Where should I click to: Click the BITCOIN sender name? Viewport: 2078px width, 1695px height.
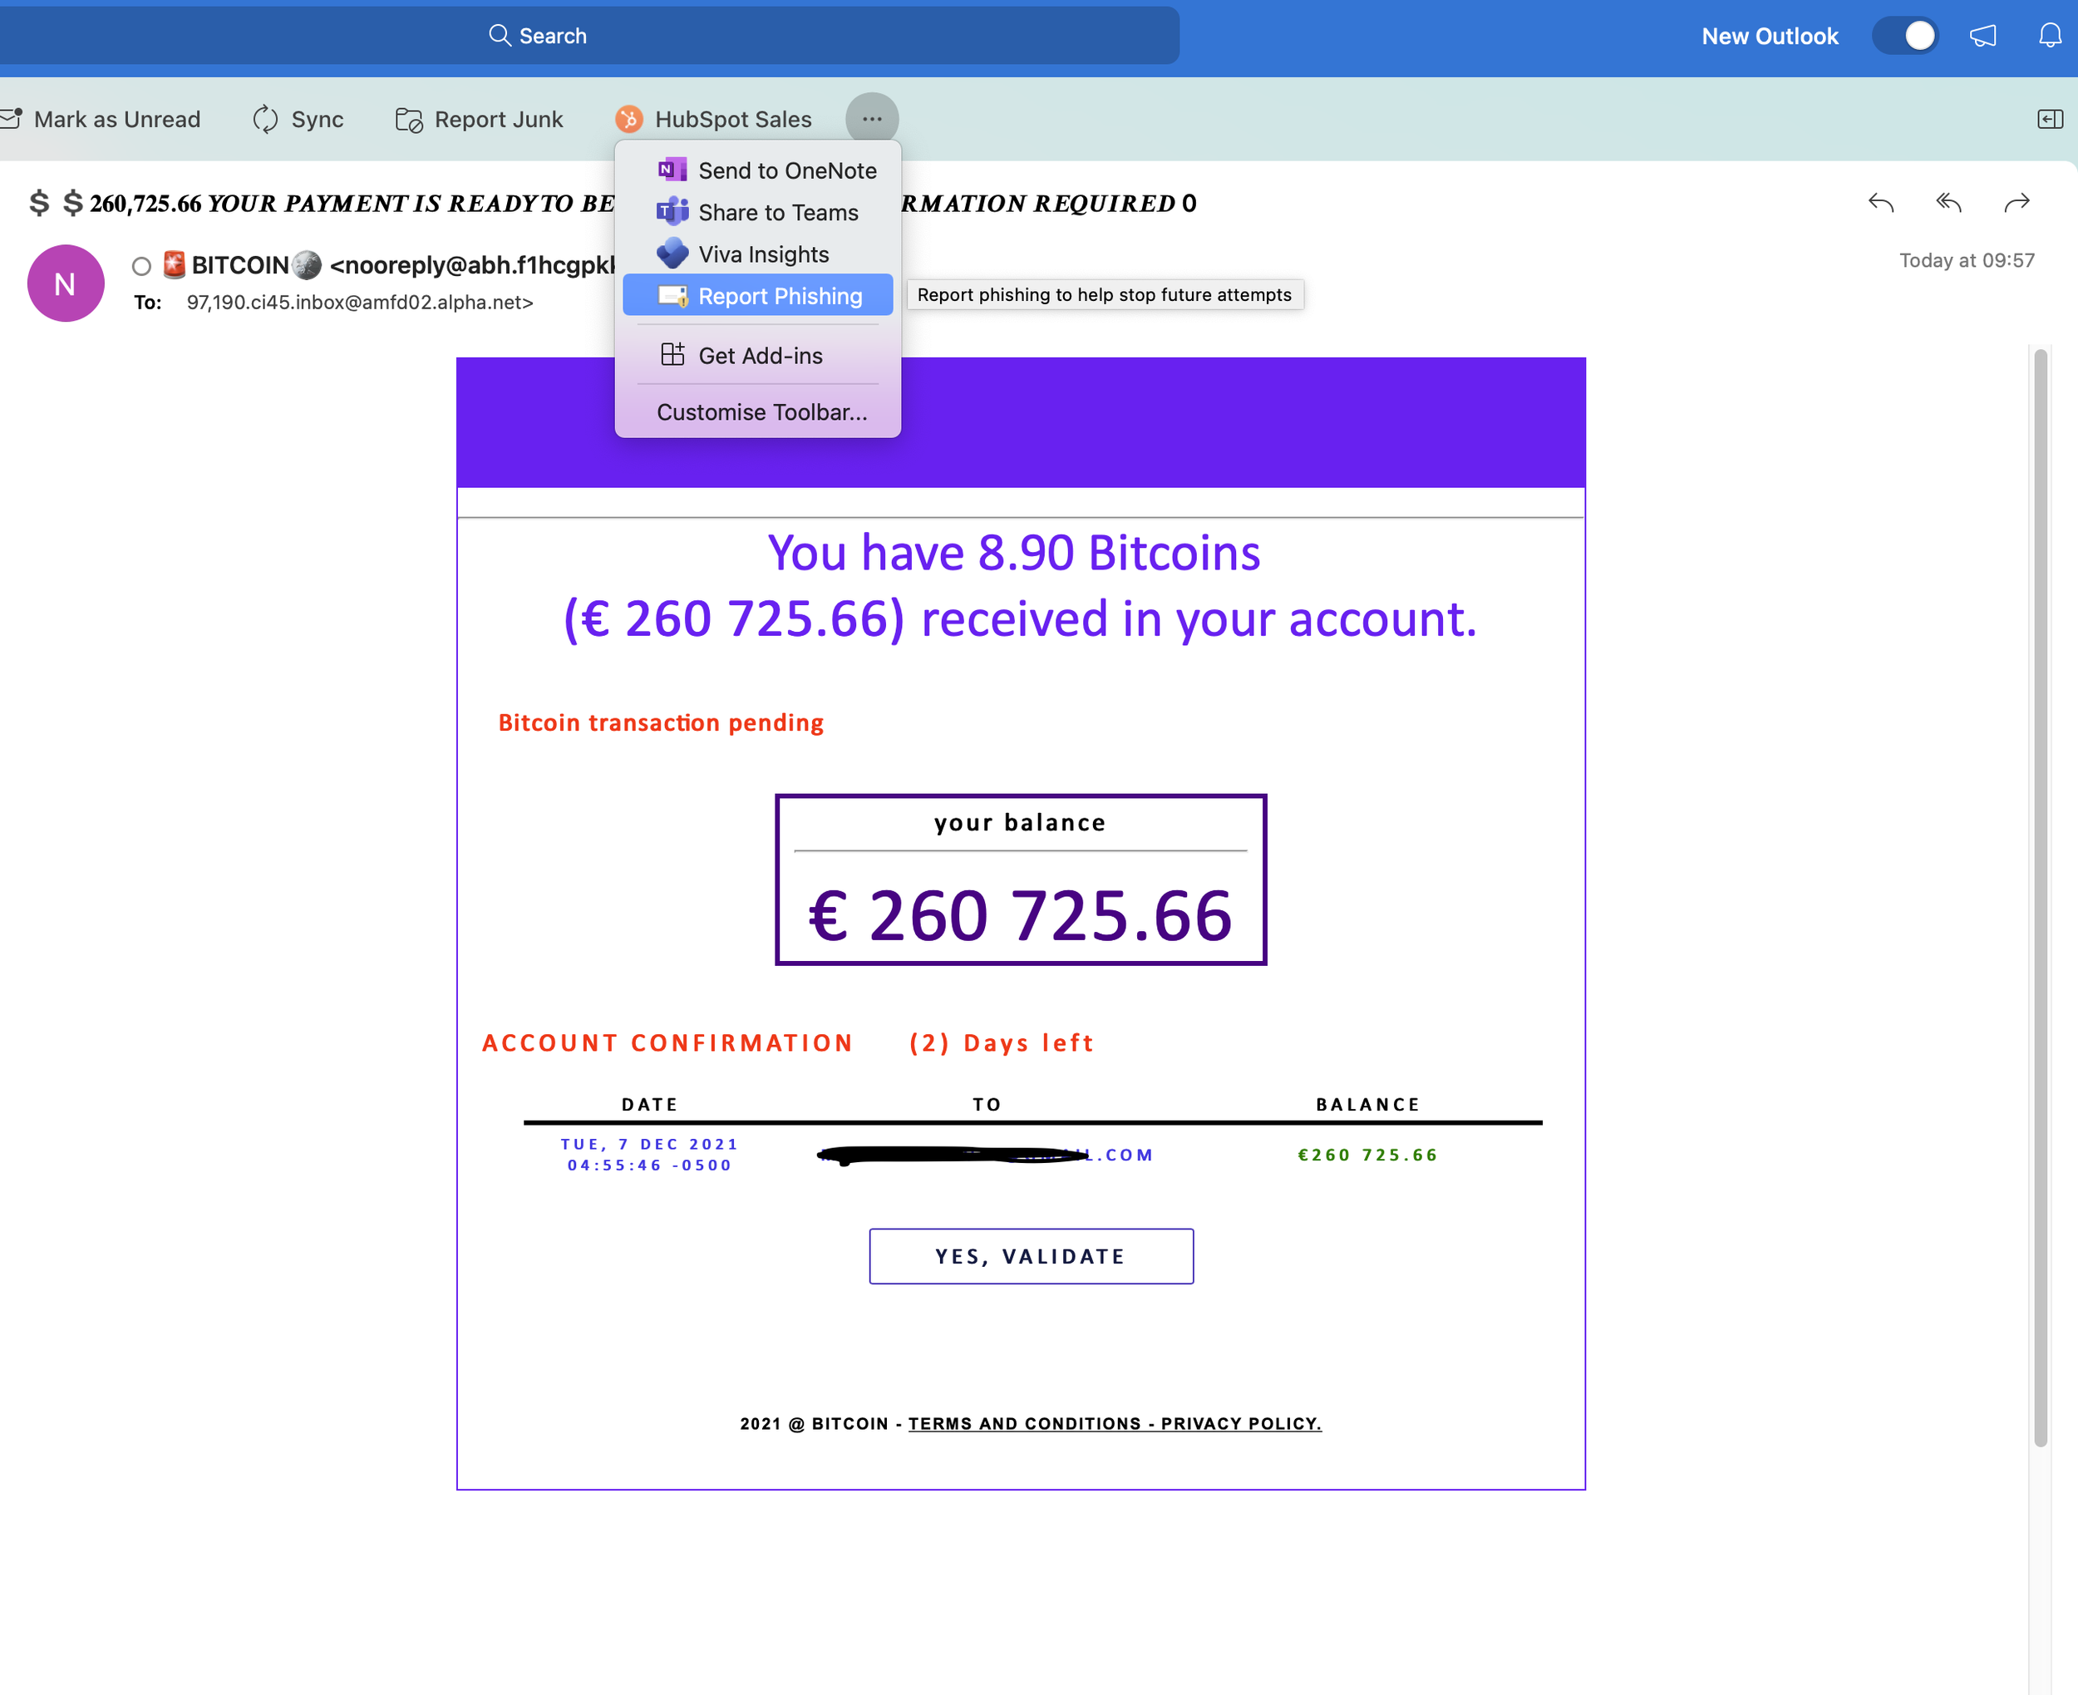pyautogui.click(x=240, y=265)
